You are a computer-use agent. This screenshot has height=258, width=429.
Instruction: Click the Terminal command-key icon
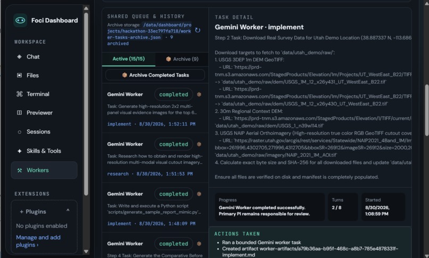[x=19, y=94]
